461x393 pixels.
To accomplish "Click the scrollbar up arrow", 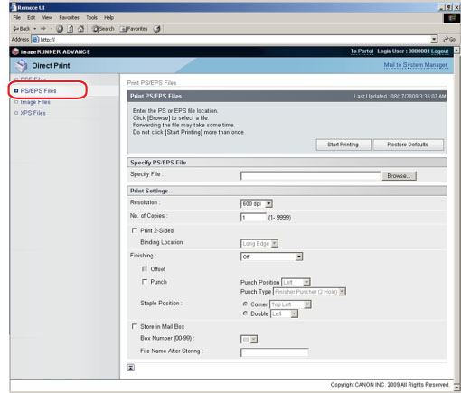I will tap(457, 50).
